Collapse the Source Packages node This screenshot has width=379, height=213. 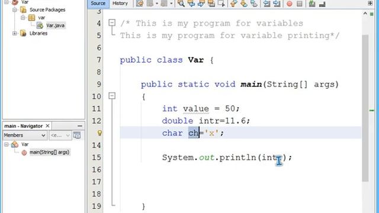point(15,10)
